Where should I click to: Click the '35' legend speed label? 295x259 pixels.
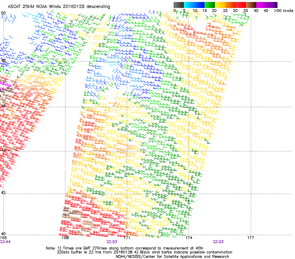point(246,10)
